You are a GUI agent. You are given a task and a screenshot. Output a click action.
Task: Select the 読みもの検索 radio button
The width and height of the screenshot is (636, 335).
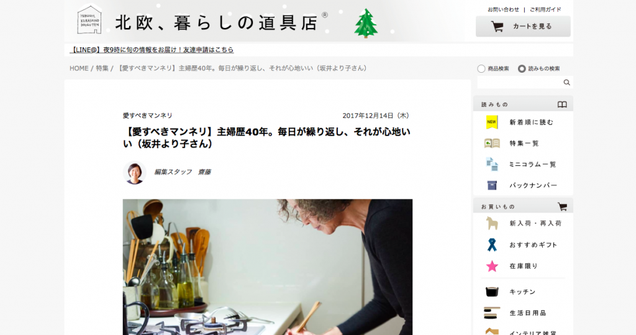tap(522, 68)
